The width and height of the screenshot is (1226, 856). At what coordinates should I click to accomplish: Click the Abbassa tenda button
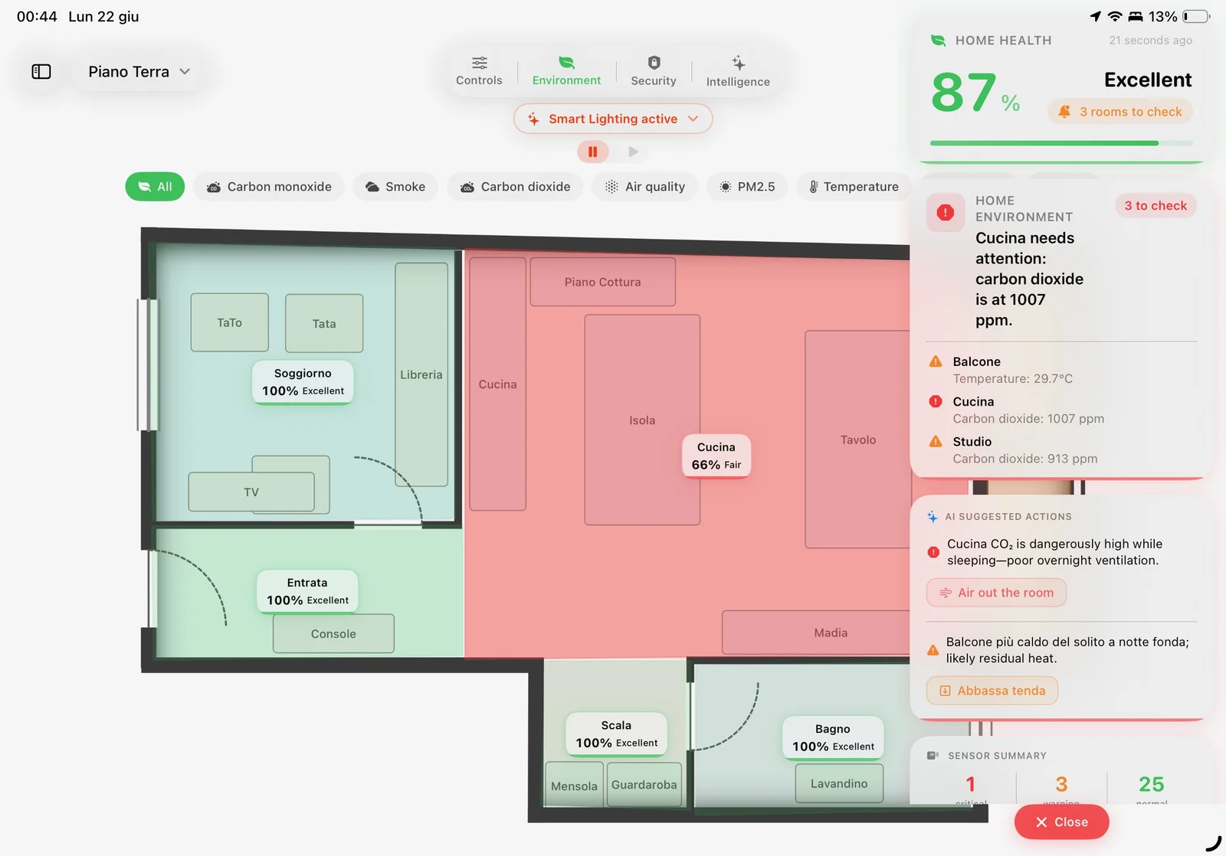pyautogui.click(x=992, y=691)
